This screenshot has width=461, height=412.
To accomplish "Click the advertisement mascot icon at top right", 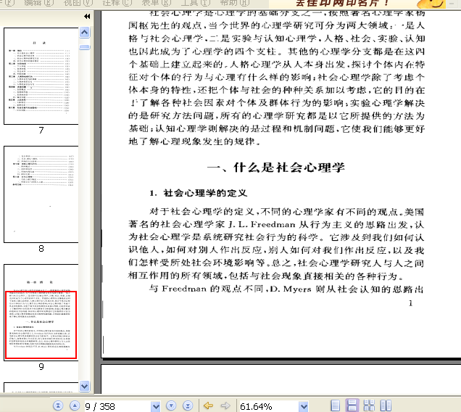I will pos(431,4).
